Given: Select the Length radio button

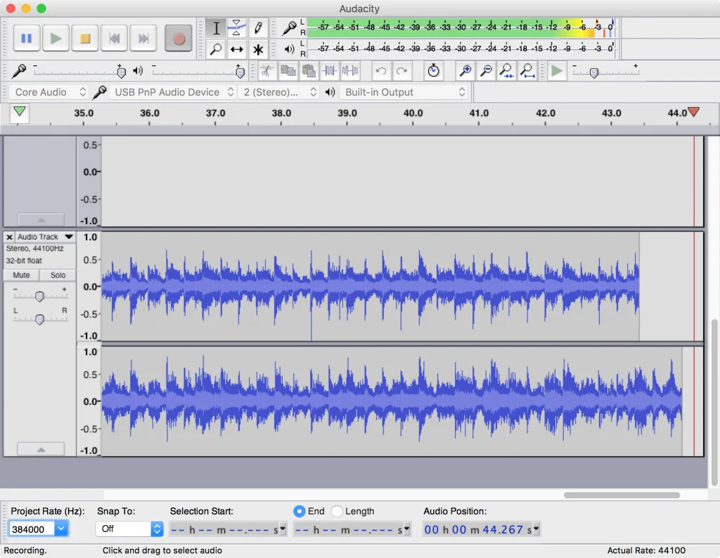Looking at the screenshot, I should pos(337,512).
